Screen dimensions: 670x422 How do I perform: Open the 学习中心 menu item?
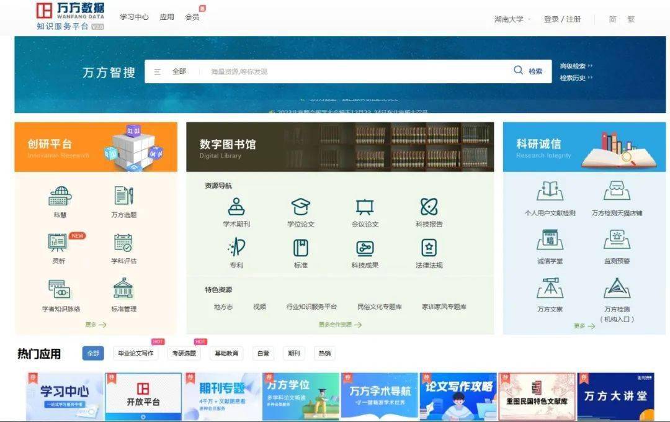point(134,17)
